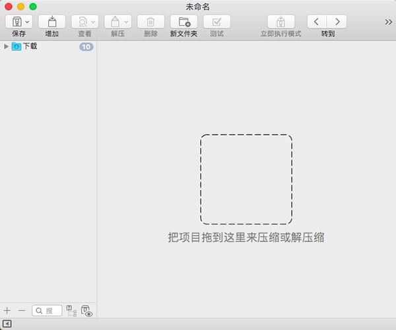Collapse the sidebar with the bottom-left toggle
396x330 pixels.
(7, 323)
